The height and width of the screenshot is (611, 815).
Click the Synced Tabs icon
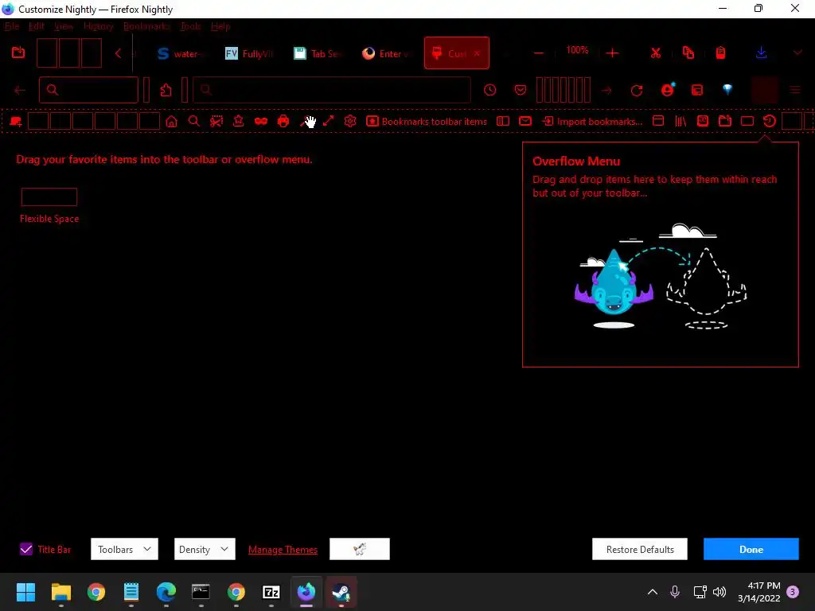coord(747,122)
